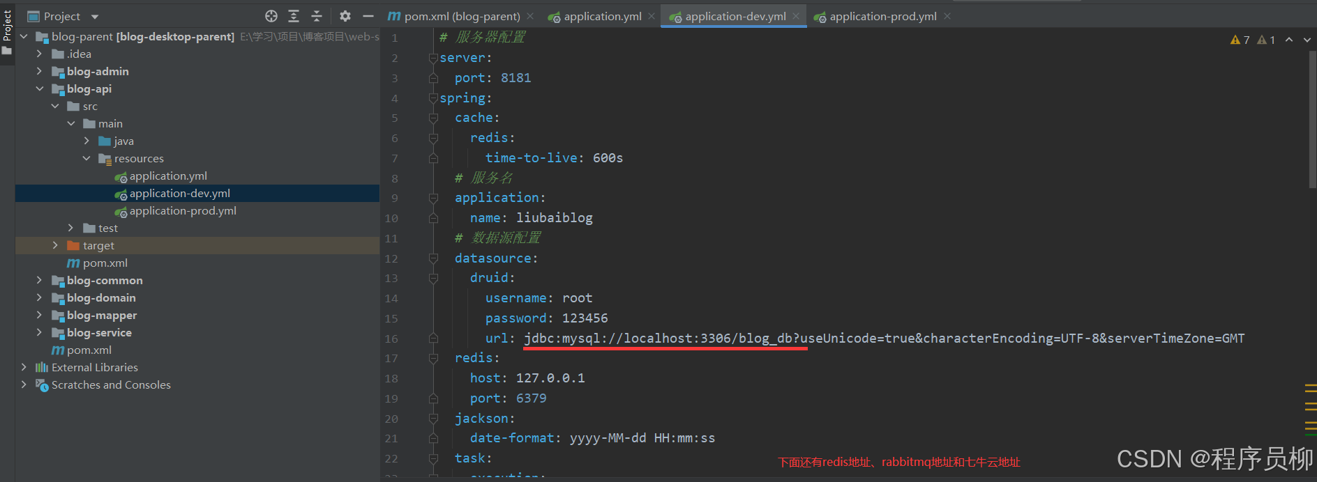Click the editor vertical scrollbar
The image size is (1317, 482).
tap(1313, 118)
